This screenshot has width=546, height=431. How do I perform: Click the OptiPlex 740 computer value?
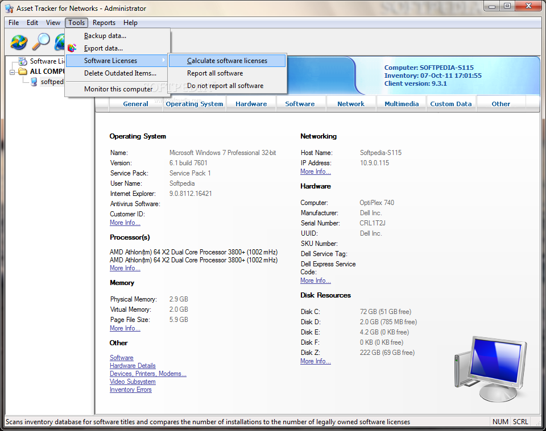tap(377, 203)
